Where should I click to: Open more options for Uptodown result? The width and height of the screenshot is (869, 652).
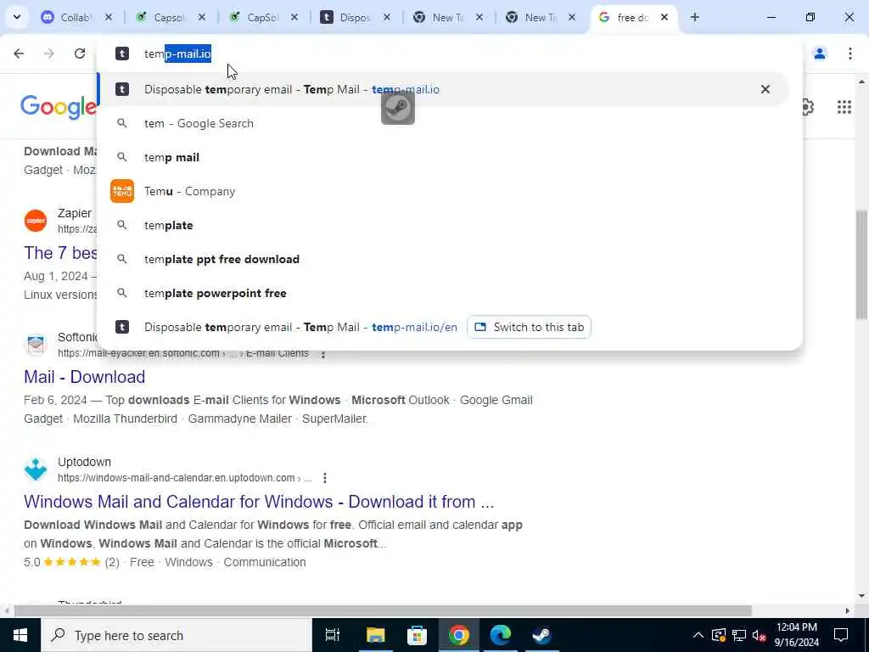(x=325, y=478)
